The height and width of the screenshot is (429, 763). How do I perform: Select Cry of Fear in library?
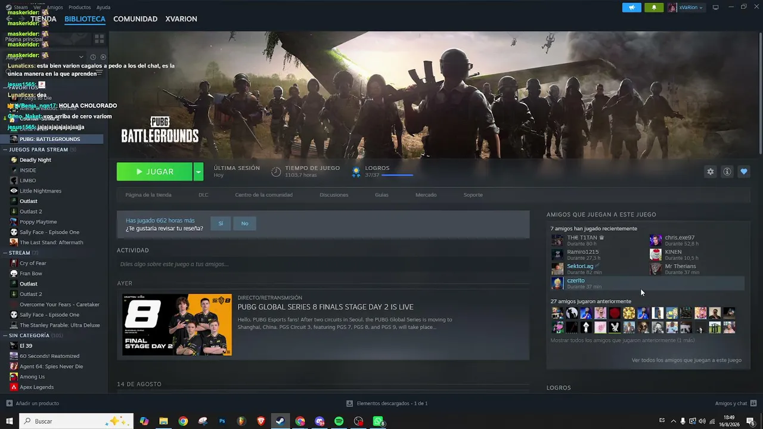[33, 263]
